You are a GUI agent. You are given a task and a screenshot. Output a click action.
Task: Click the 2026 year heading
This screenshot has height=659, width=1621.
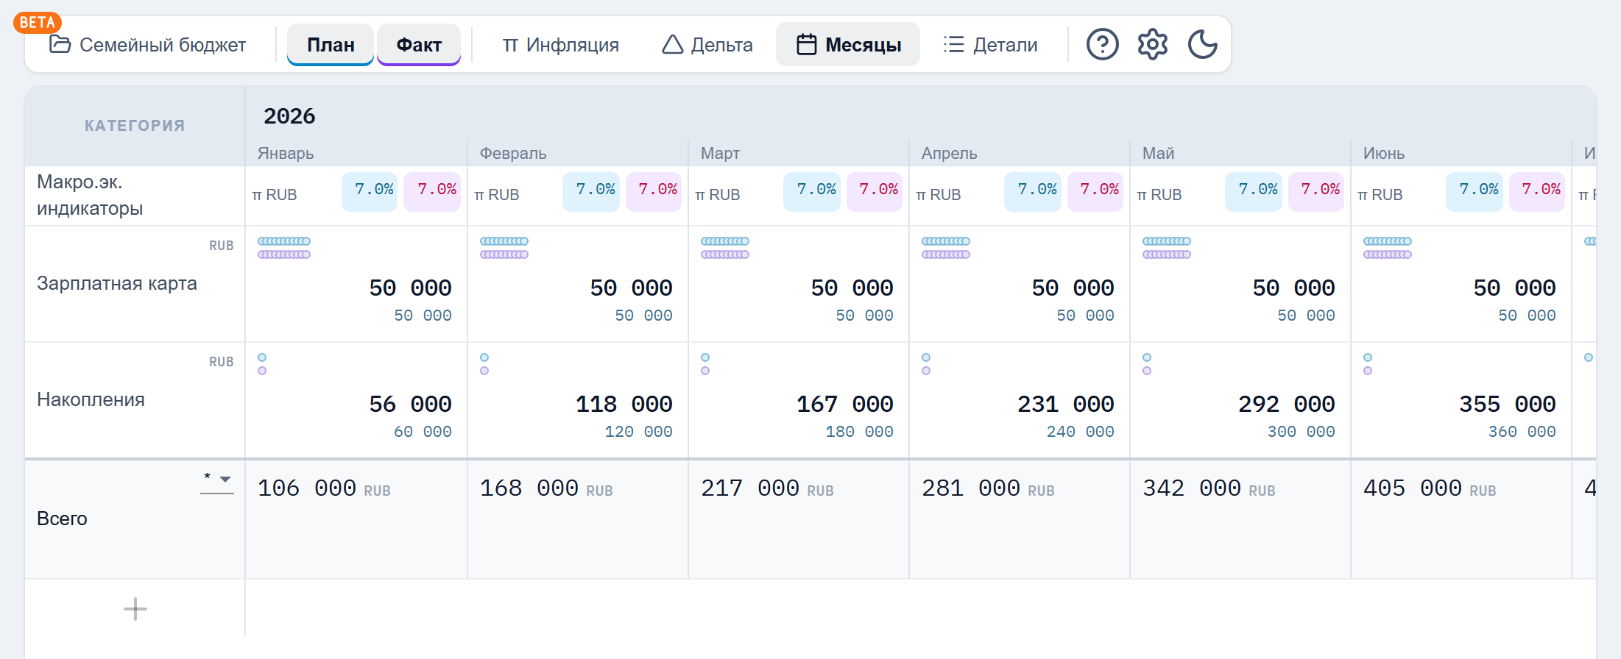tap(289, 116)
